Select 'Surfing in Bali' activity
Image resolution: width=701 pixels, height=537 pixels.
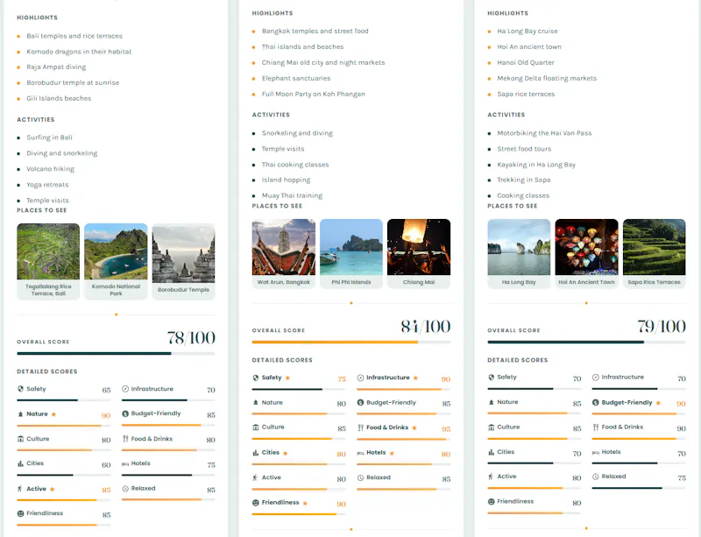coord(49,138)
